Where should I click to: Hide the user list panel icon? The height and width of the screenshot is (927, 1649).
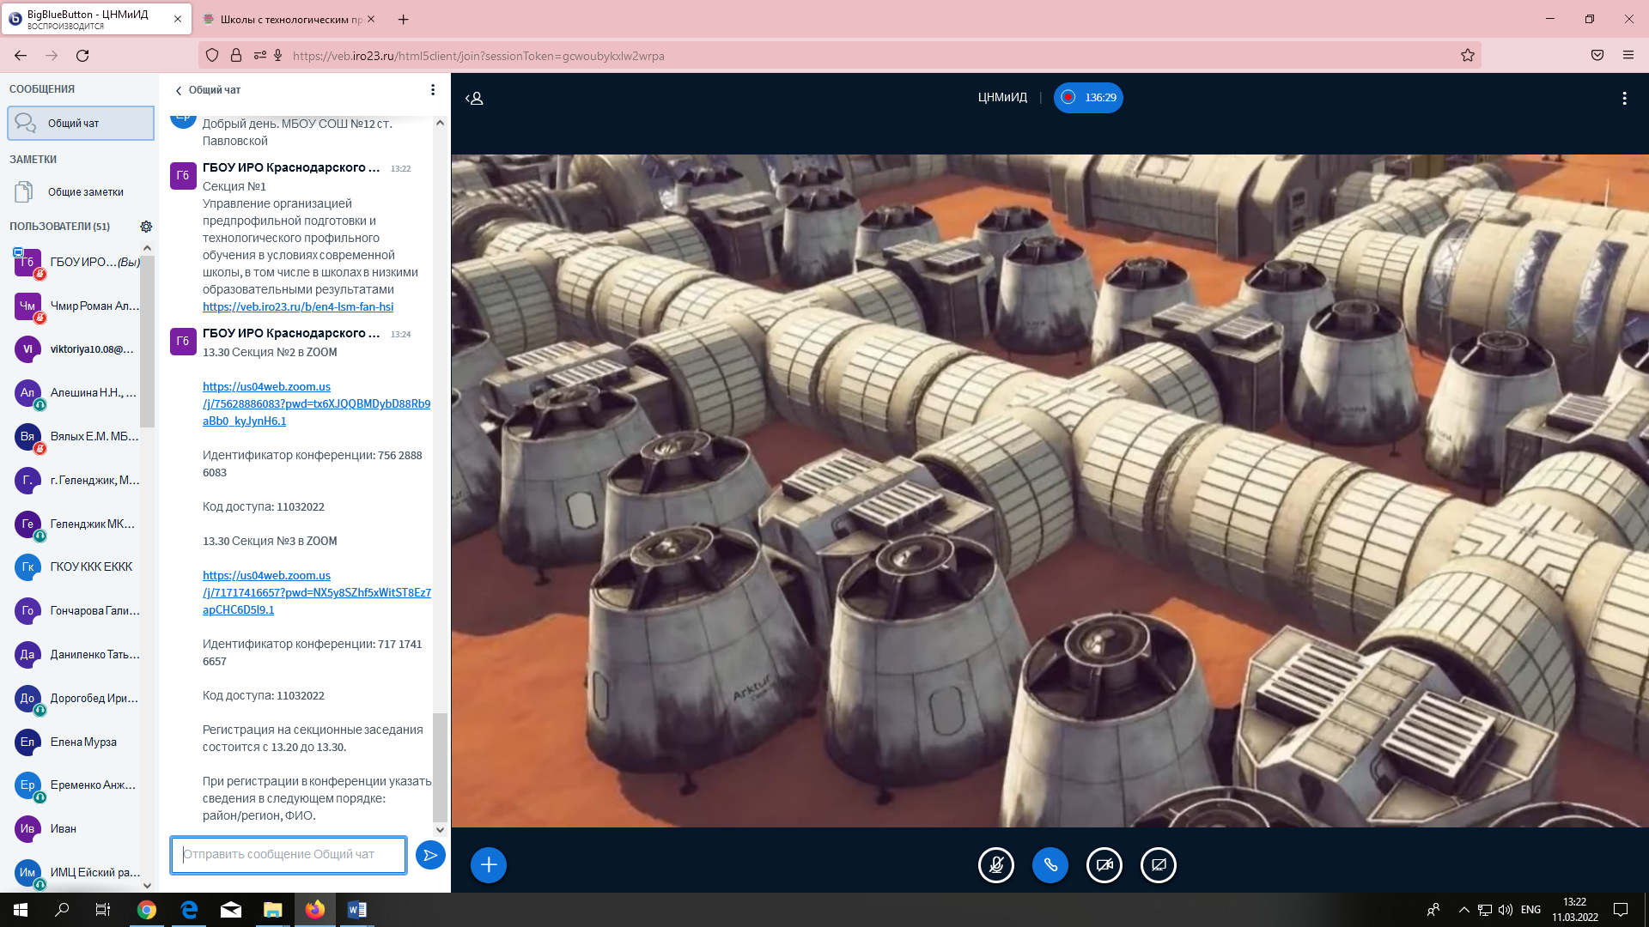click(474, 98)
